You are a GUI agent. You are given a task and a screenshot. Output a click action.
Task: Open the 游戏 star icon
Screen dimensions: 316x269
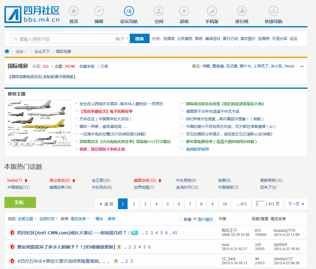184,11
